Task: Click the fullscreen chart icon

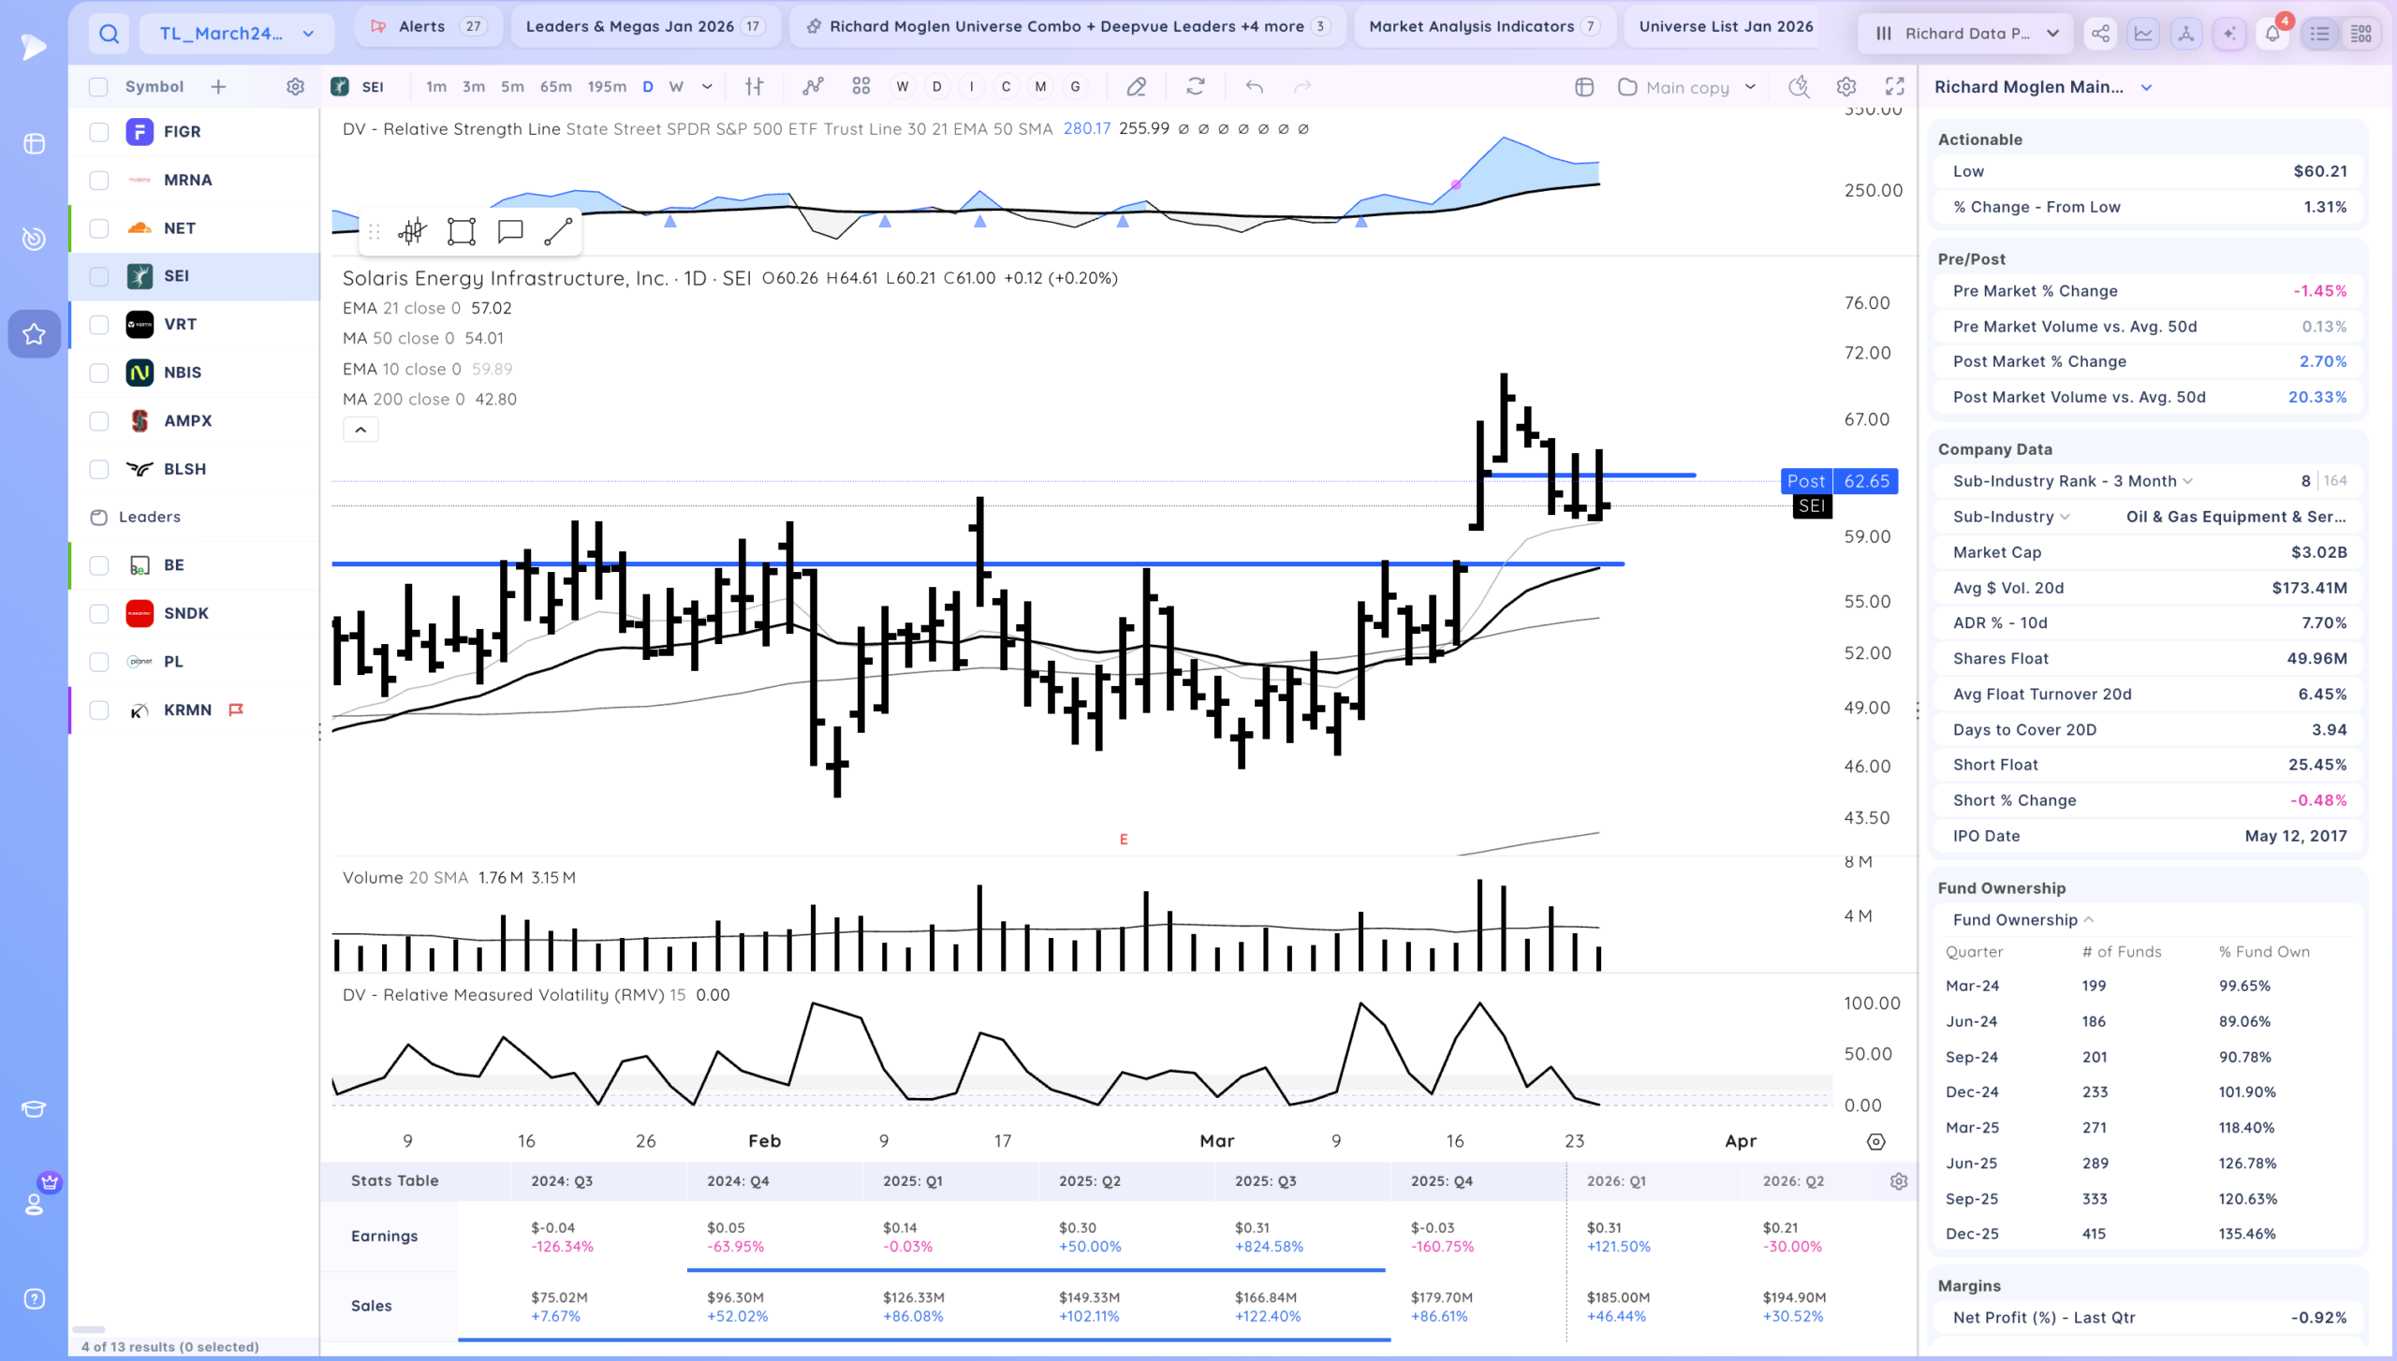Action: (1895, 87)
